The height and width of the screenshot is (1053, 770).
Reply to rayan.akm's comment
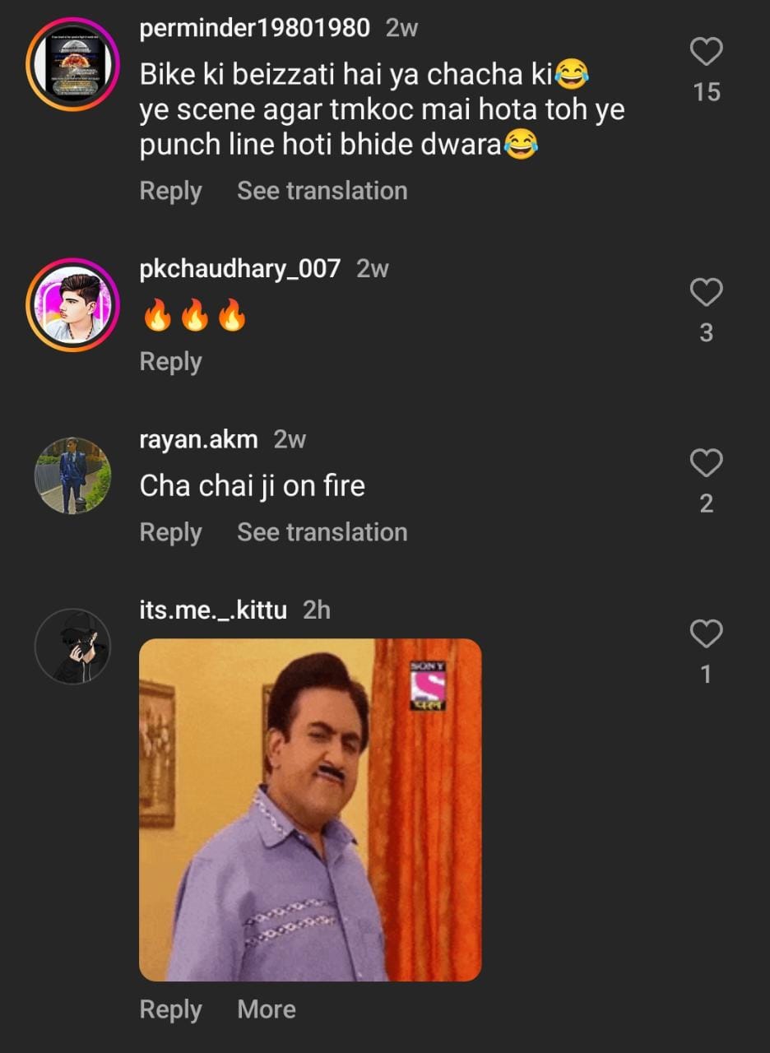click(170, 532)
